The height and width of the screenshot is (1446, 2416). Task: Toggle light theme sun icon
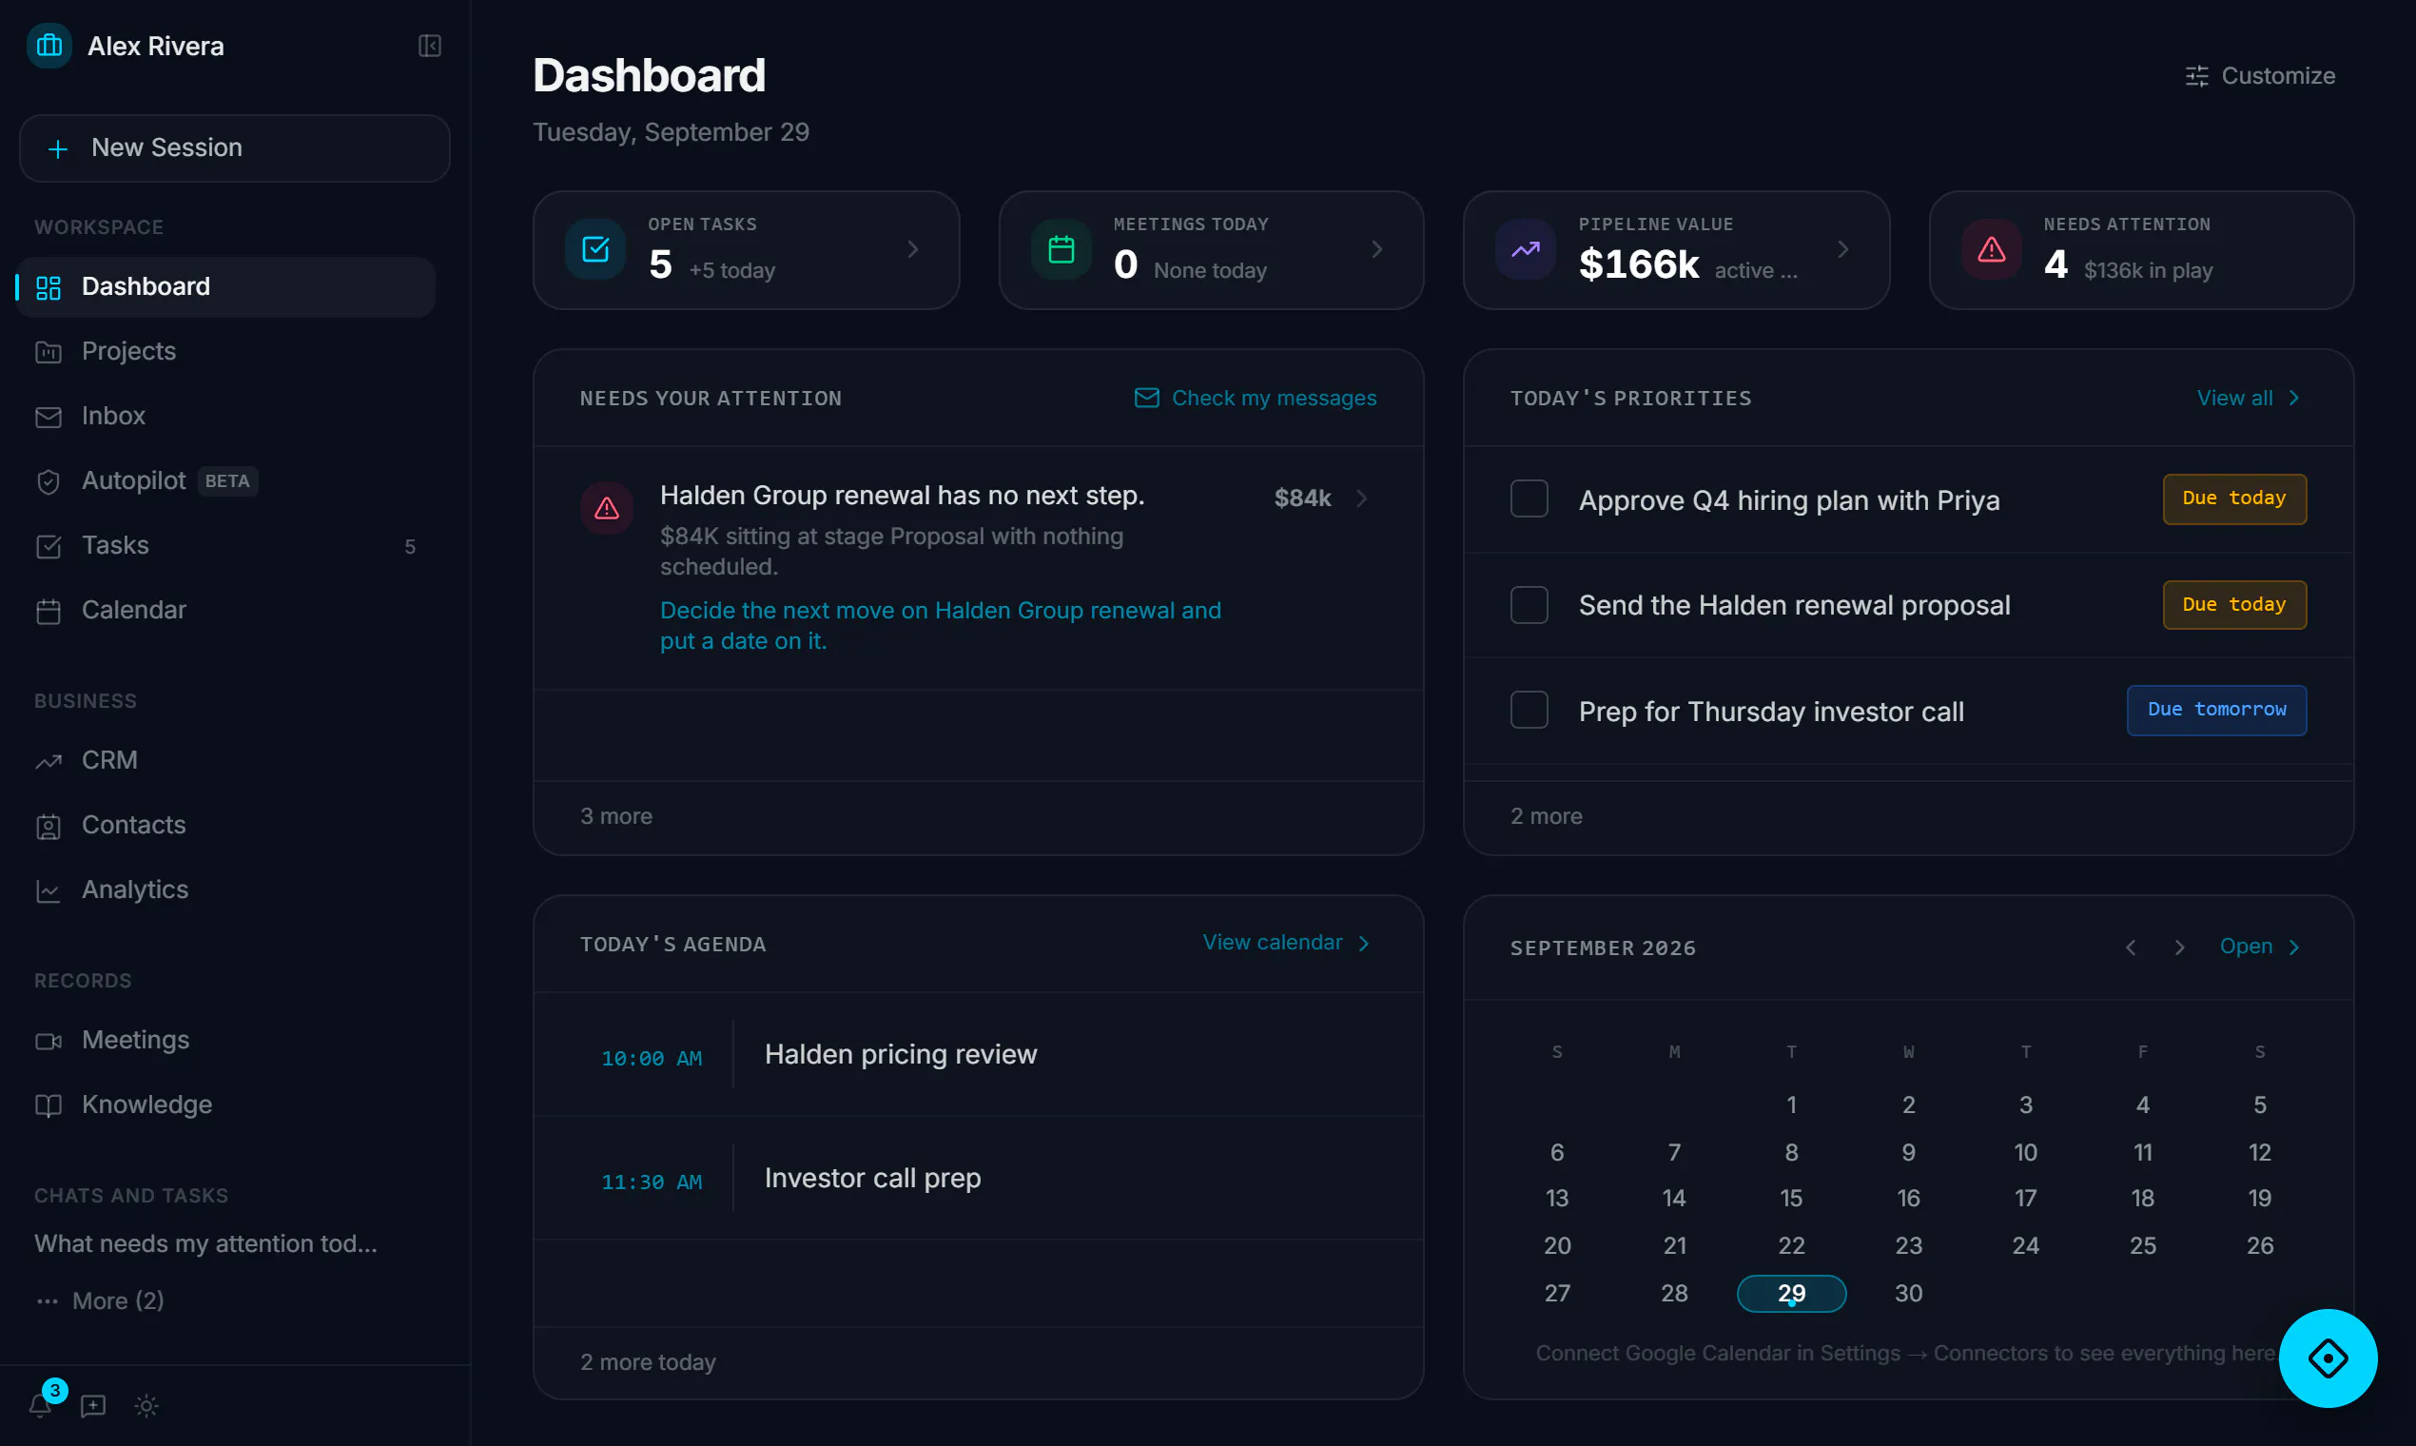coord(146,1405)
